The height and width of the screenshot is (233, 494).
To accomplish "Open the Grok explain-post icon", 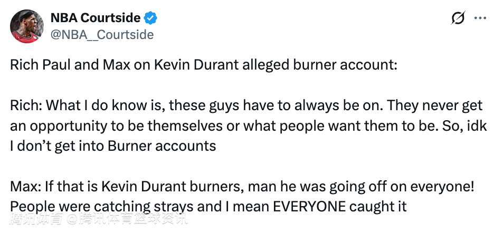I will (x=458, y=18).
